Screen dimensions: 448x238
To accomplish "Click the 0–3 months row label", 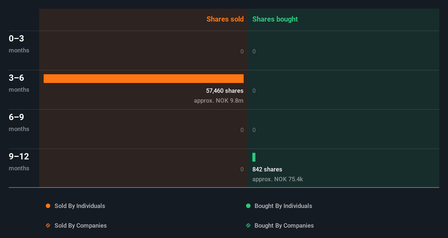I will tap(19, 44).
